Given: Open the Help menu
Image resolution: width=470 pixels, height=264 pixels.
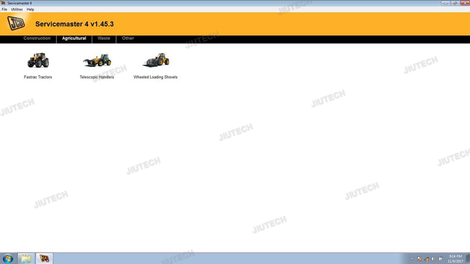Looking at the screenshot, I should pos(30,9).
